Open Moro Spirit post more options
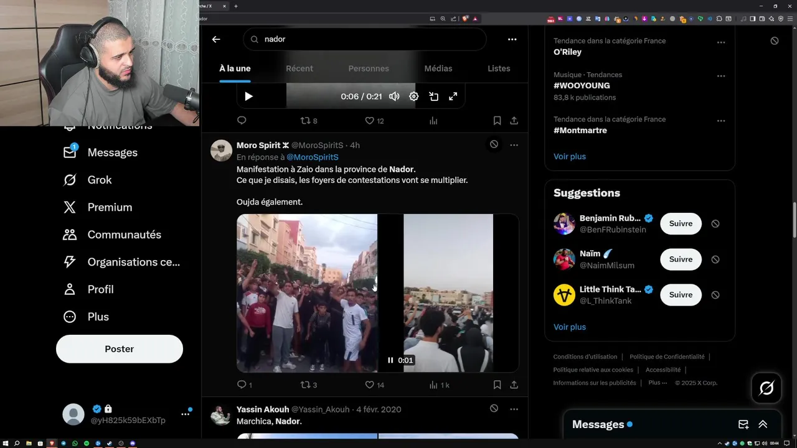This screenshot has width=797, height=448. [x=514, y=144]
